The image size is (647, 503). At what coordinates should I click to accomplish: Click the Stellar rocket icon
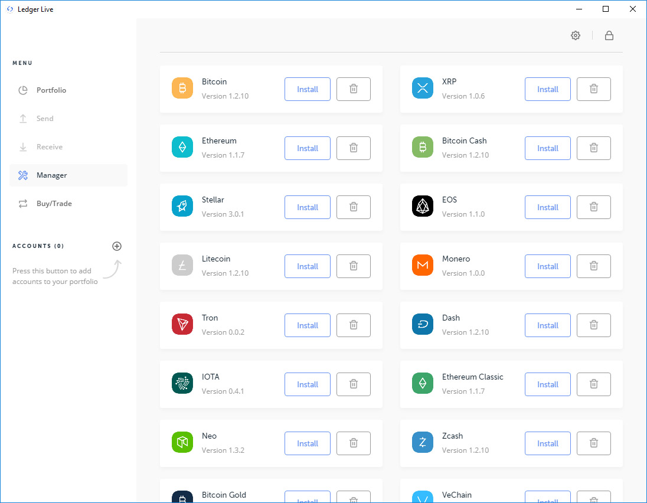coord(182,206)
